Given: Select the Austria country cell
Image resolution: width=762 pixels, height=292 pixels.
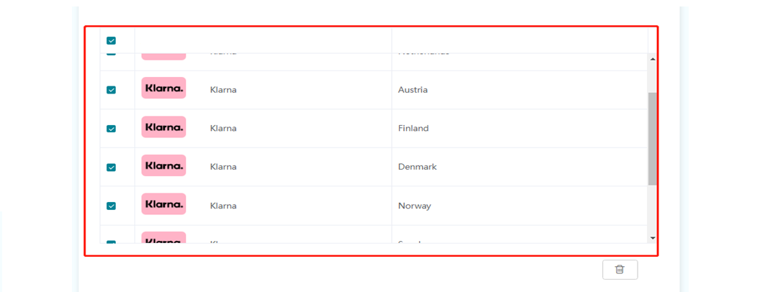Looking at the screenshot, I should pos(520,90).
